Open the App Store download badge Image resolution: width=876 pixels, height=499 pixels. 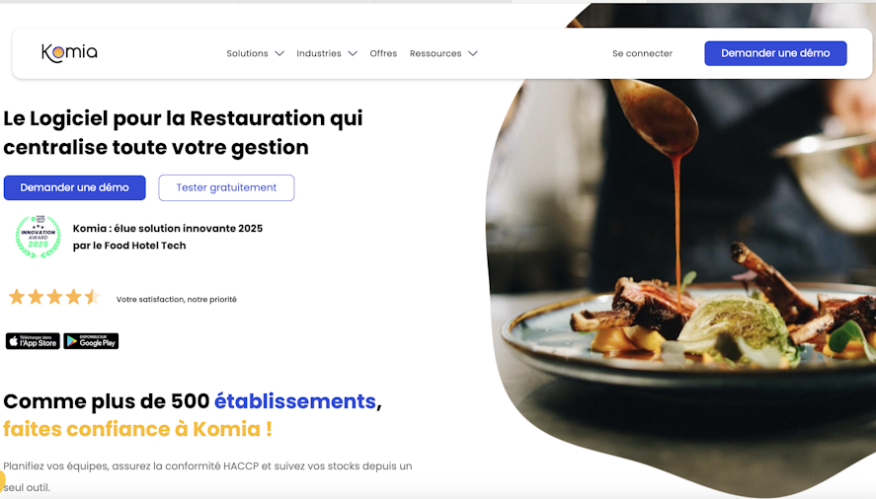[x=33, y=341]
